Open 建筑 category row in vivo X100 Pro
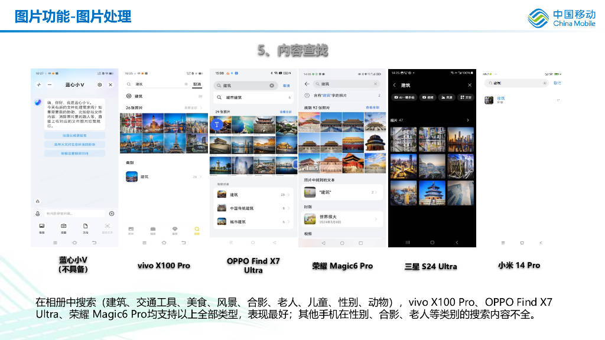Viewport: 605px width, 340px height. click(164, 176)
